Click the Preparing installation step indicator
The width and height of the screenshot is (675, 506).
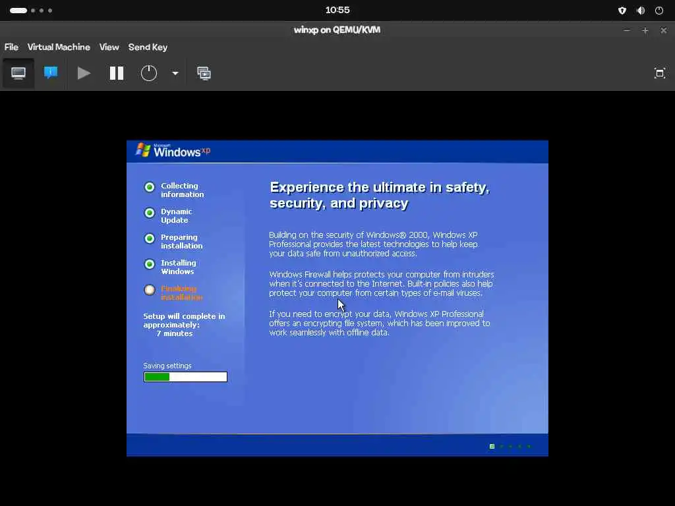pos(150,239)
